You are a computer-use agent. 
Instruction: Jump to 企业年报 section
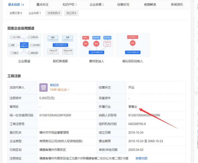pyautogui.click(x=35, y=13)
